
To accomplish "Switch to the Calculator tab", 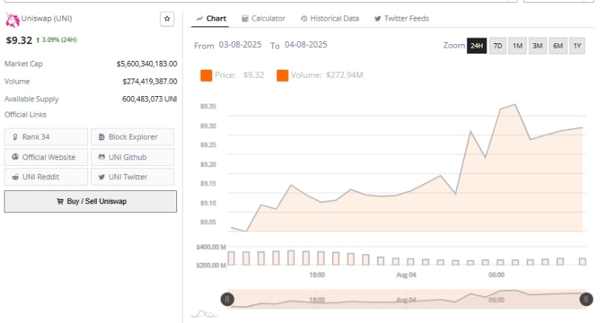I will (263, 18).
